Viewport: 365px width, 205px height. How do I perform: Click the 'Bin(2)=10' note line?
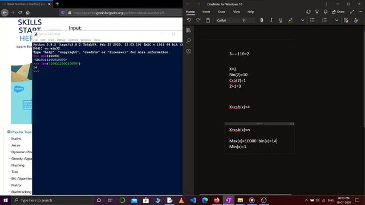click(238, 75)
